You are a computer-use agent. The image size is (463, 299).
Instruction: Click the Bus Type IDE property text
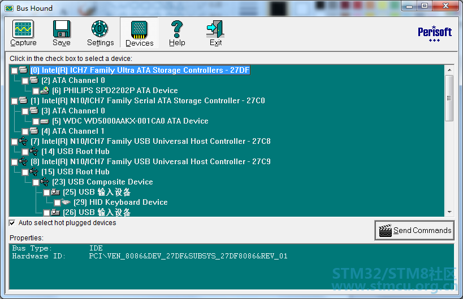click(96, 248)
